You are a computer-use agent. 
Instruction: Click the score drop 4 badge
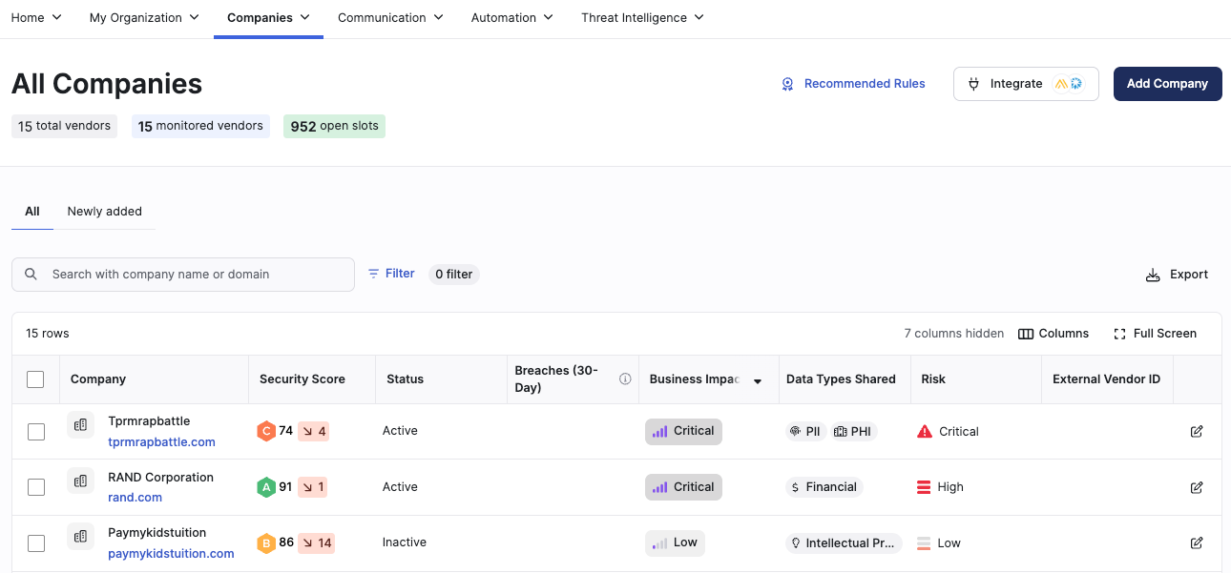(313, 431)
